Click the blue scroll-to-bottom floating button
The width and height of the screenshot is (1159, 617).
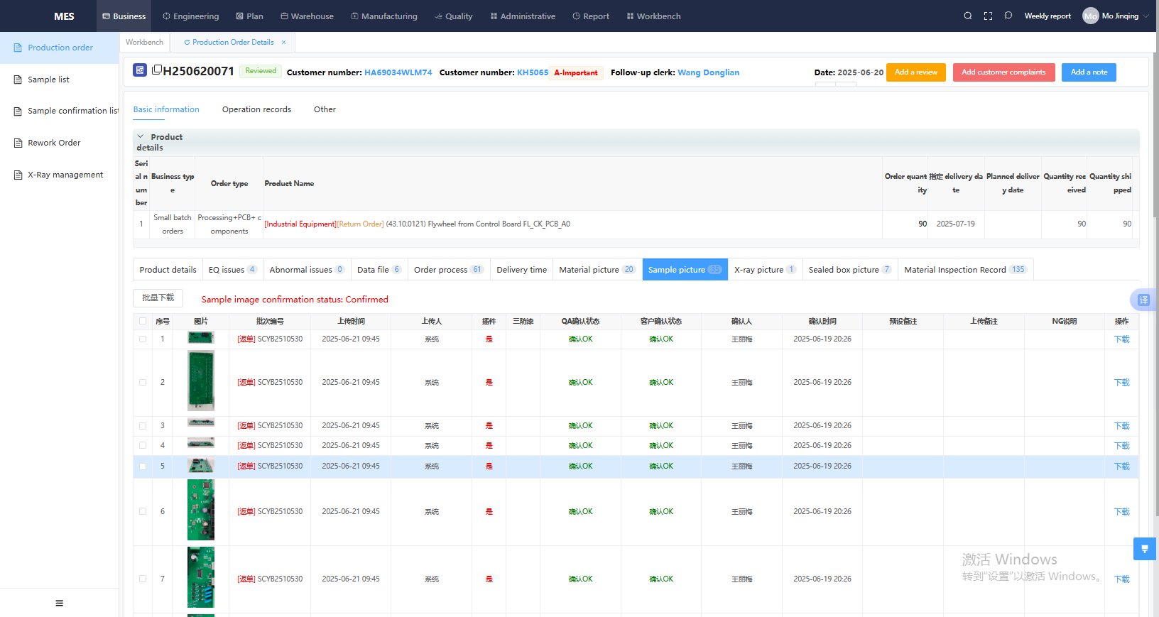click(1144, 549)
